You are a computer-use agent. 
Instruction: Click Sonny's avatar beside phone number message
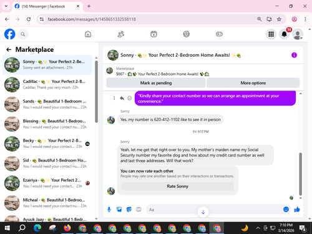[x=111, y=120]
